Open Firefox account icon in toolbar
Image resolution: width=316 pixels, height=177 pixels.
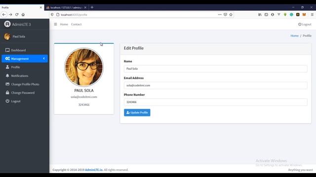pos(273,15)
